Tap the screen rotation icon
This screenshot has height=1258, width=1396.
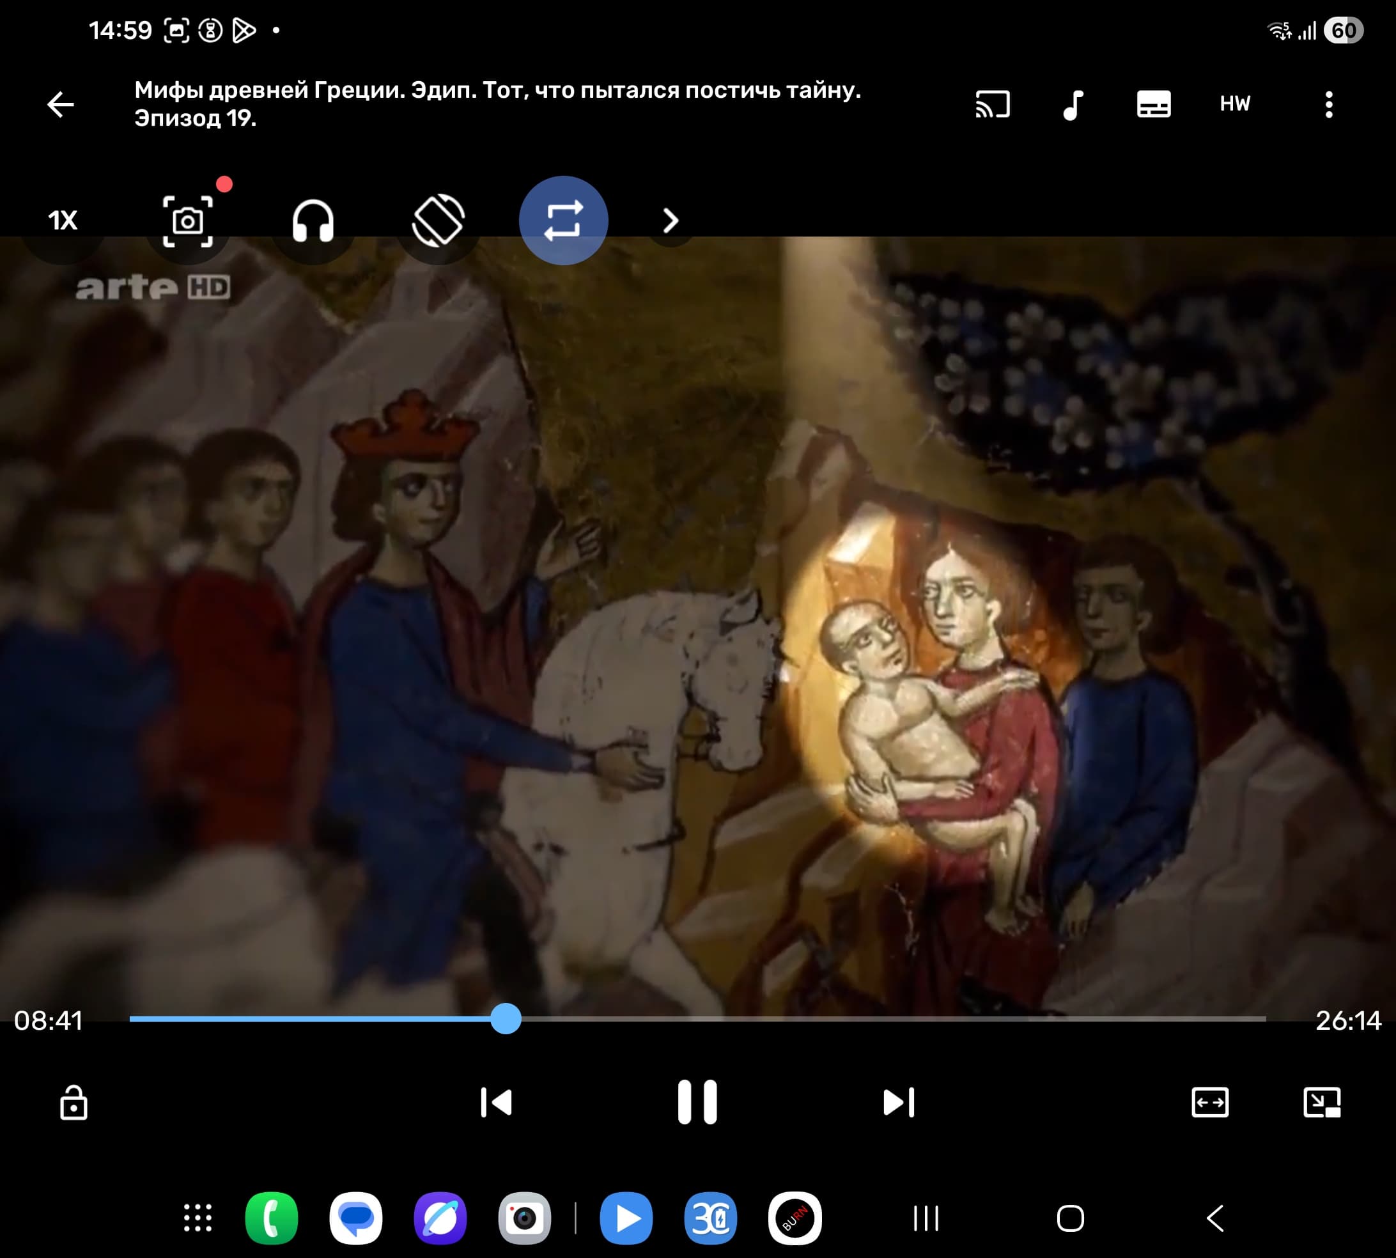438,221
